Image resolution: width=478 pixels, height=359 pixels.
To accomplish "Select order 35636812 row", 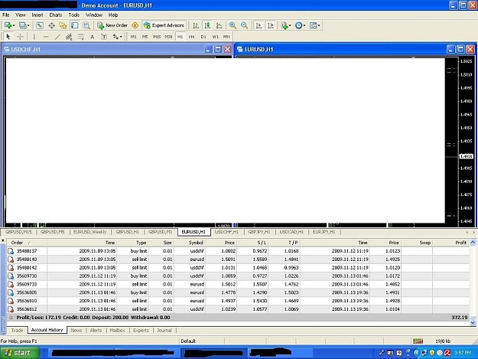I will 238,309.
